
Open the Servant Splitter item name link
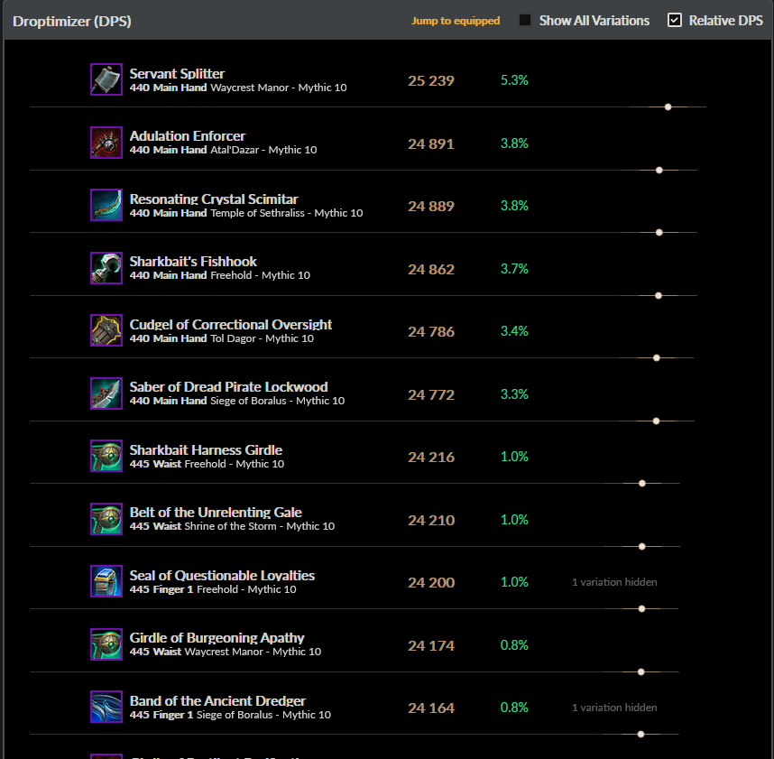point(177,74)
